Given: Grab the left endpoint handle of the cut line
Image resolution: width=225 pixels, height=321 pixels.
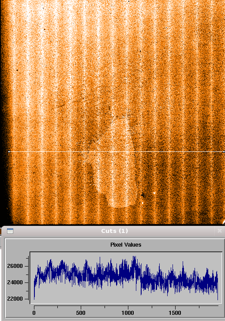Looking at the screenshot, I should pyautogui.click(x=9, y=152).
